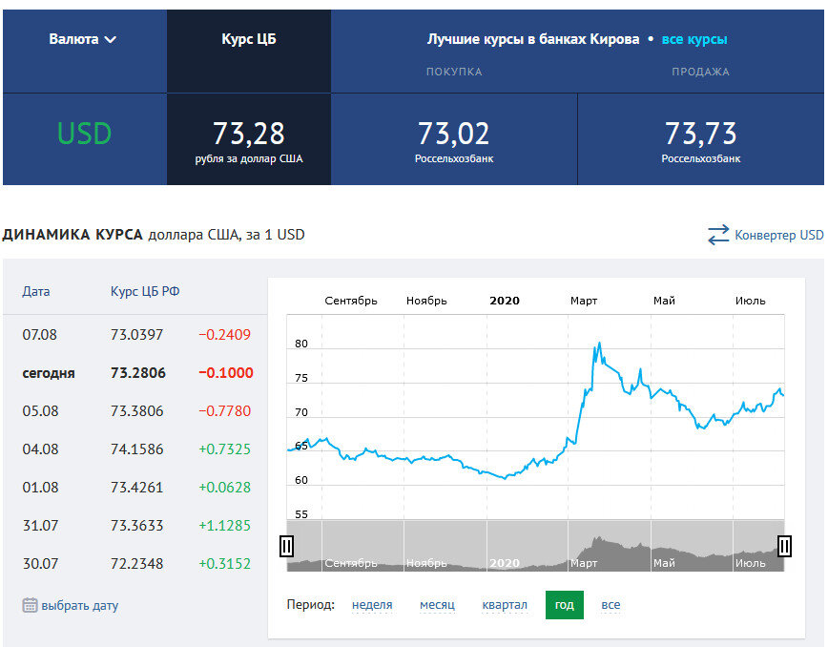Screen dimensions: 828x647
Task: Click the calendar icon near выбрать дату
Action: [30, 605]
